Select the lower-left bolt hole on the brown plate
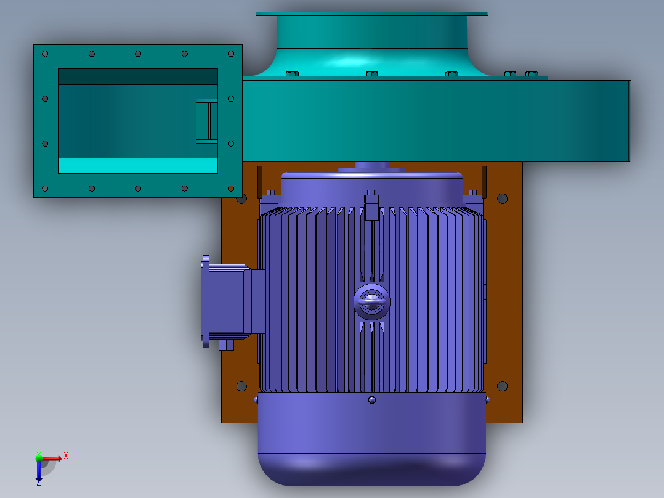This screenshot has height=498, width=664. (241, 386)
